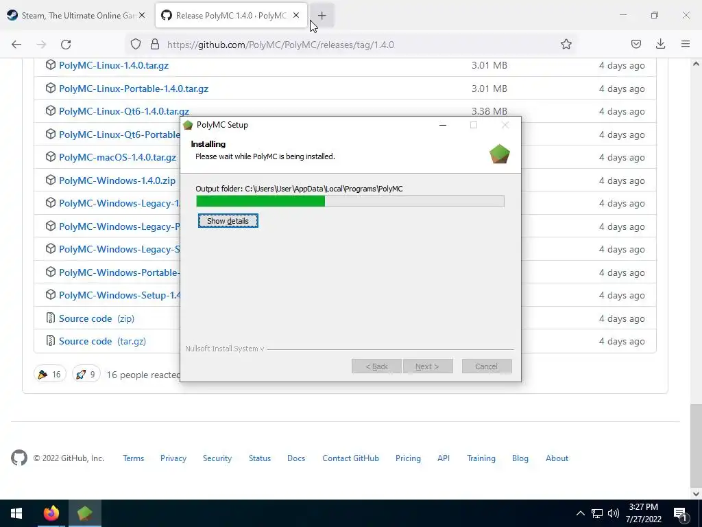
Task: Go back to the previous page
Action: point(16,44)
